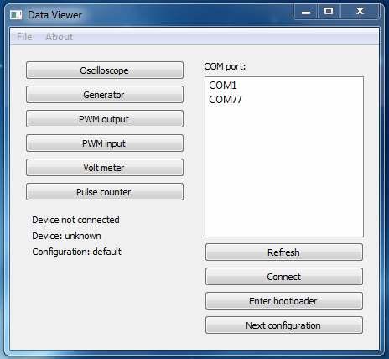Click the Connect button
Viewport: 389px width, 359px height.
coord(284,277)
